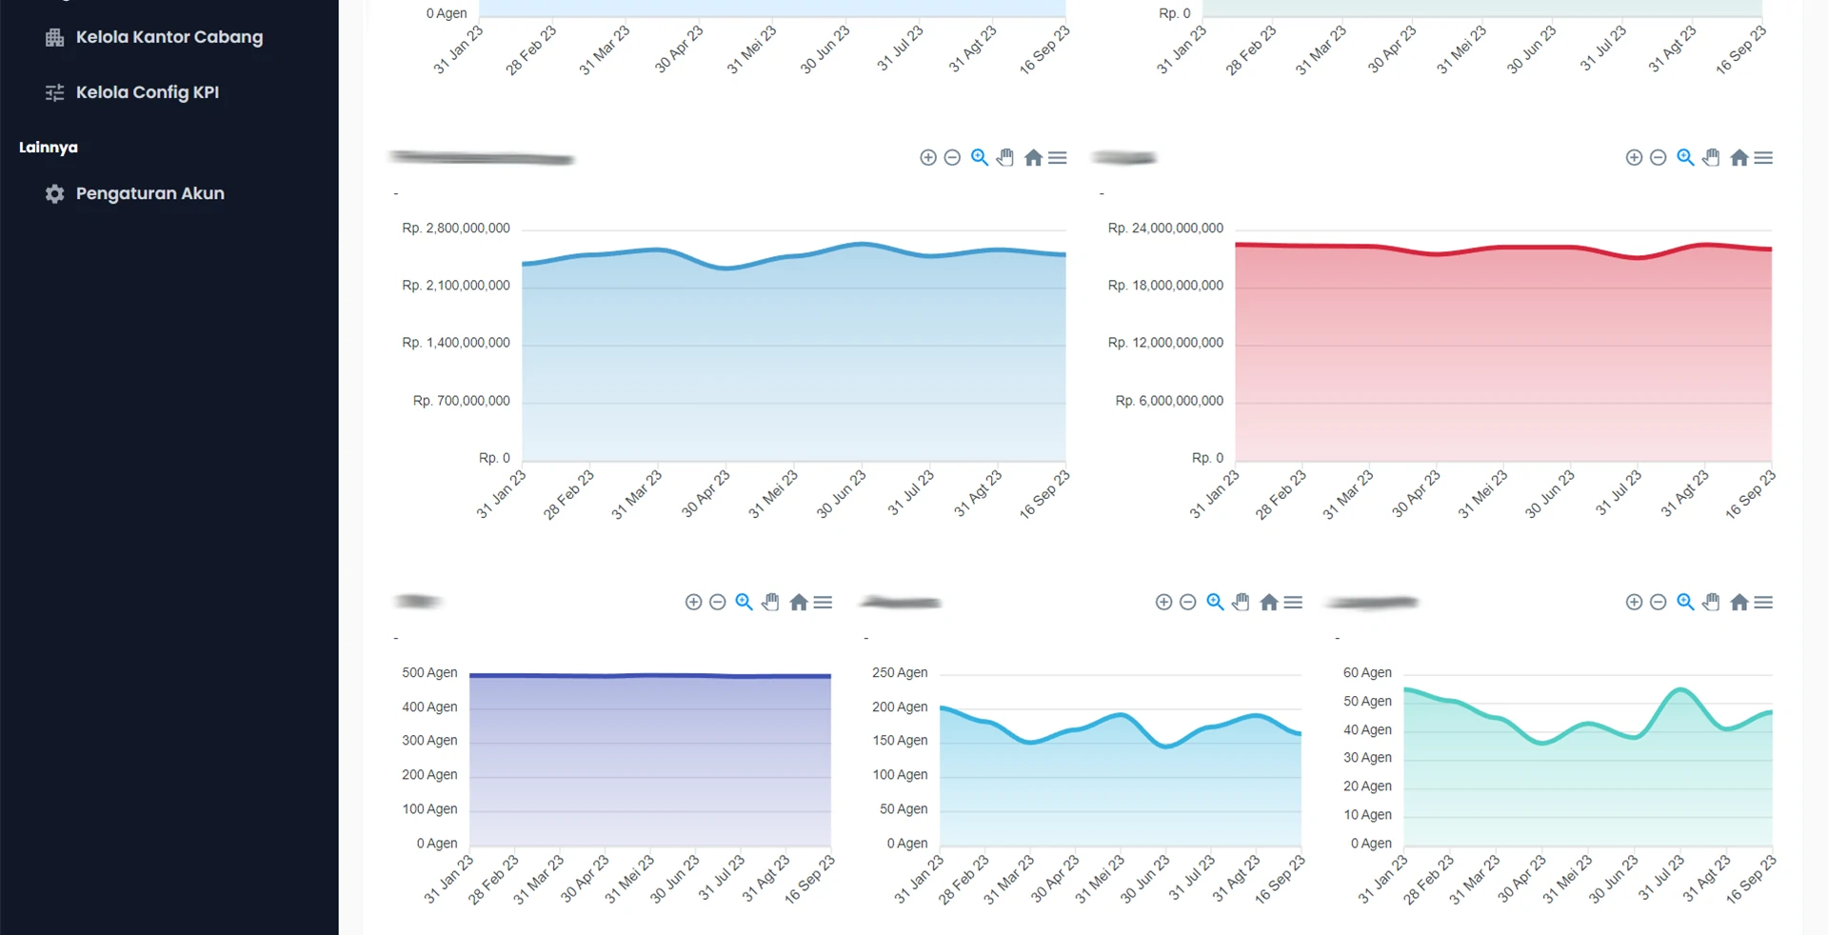
Task: Toggle the pan hand tool on 500 Agen chart
Action: (770, 603)
